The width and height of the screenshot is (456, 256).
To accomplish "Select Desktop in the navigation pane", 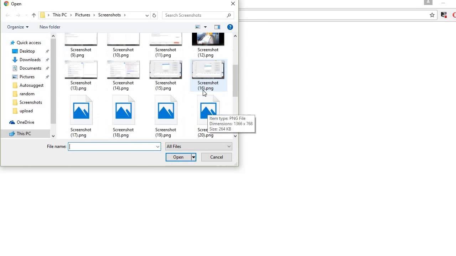I will point(27,51).
